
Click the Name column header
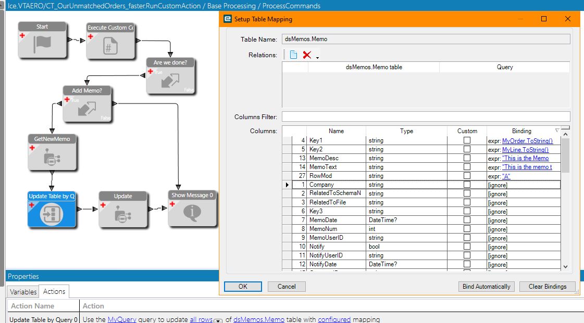(x=336, y=131)
